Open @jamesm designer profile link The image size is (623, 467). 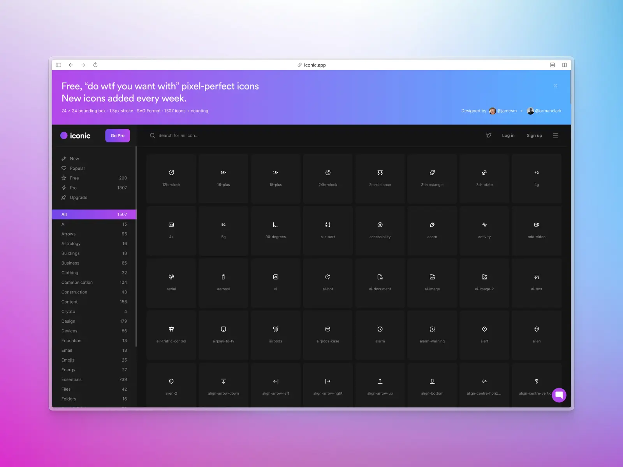click(x=503, y=111)
